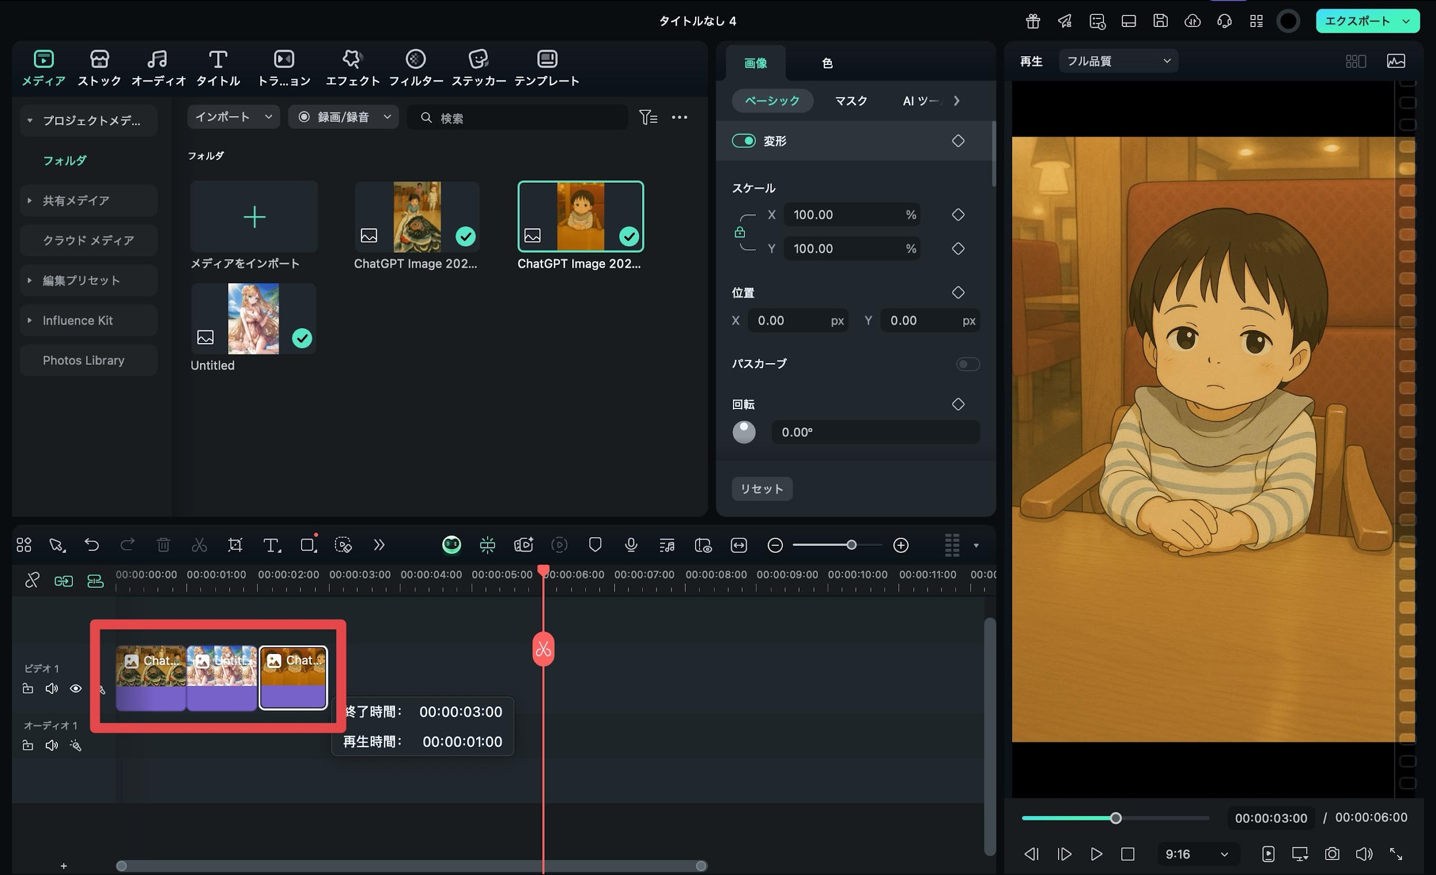This screenshot has height=875, width=1436.
Task: Show more tabs with the arrow next to AI ツール
Action: coord(956,101)
